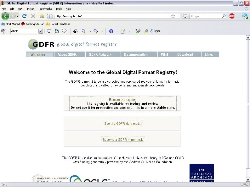Follow the Explore the registry link
Screen dimensions: 250x187
(x=123, y=100)
